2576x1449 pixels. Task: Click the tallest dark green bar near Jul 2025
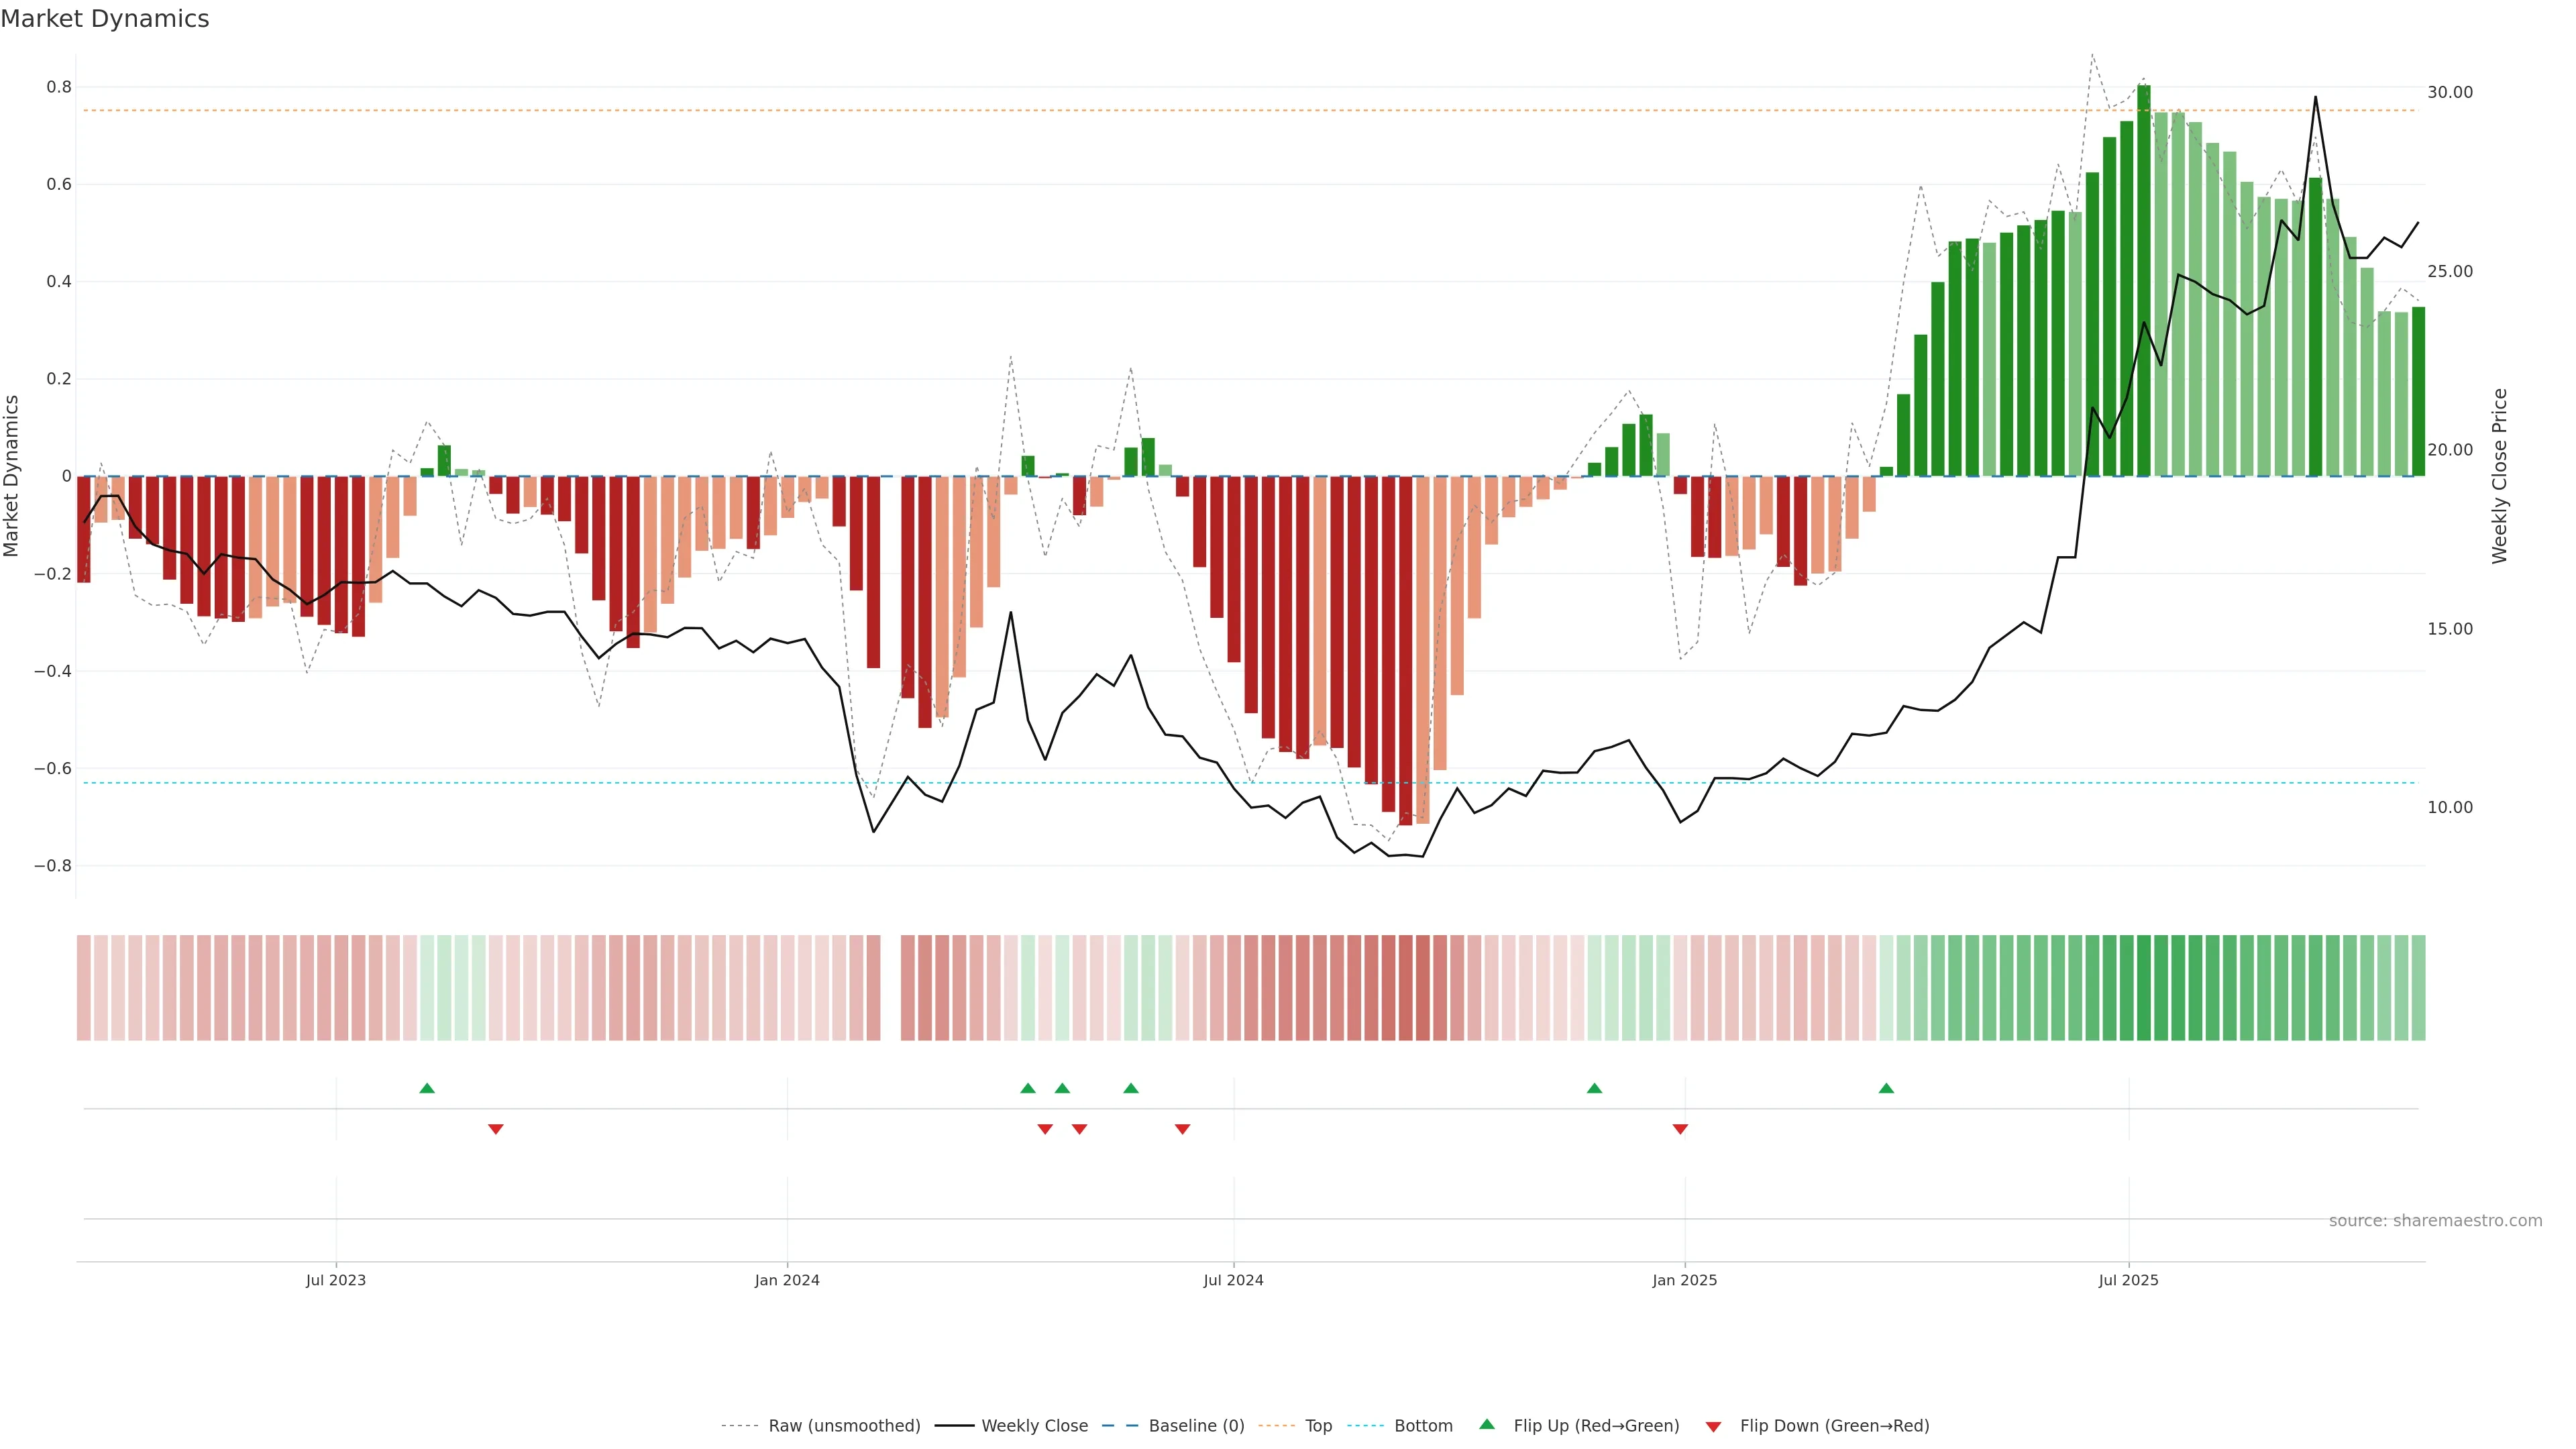point(2143,280)
